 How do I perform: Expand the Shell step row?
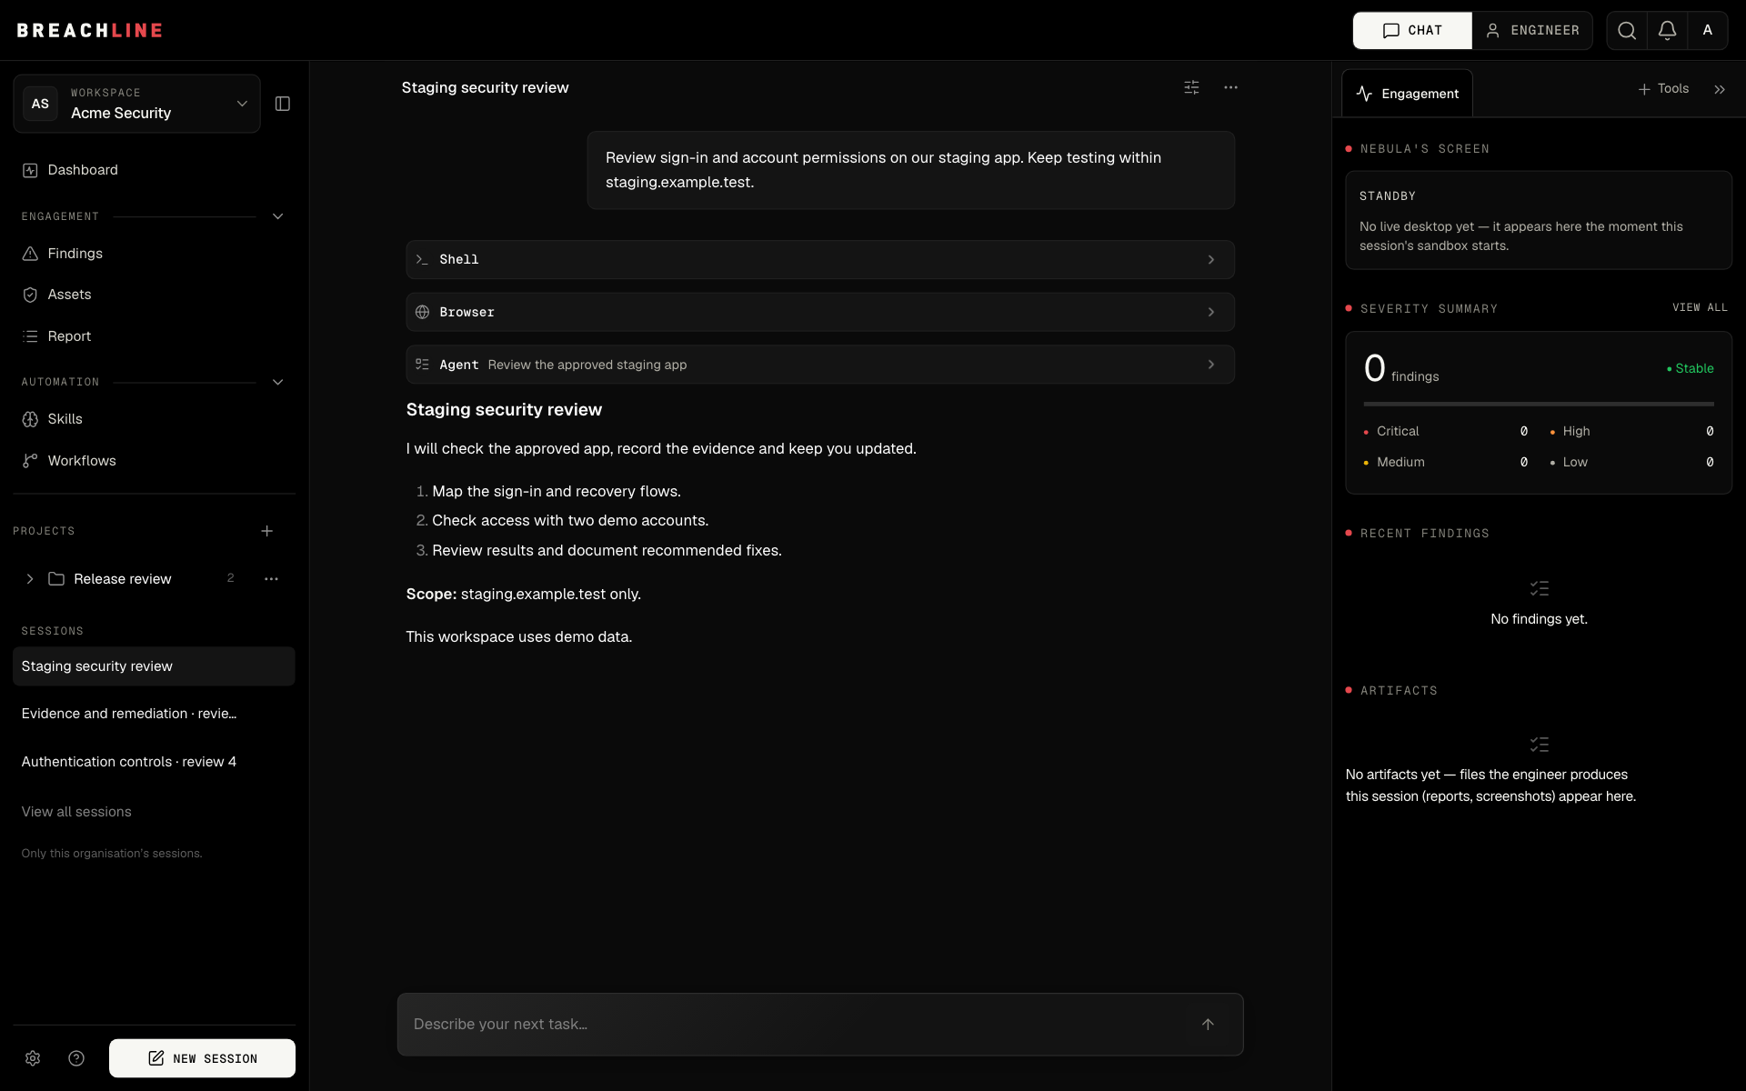click(820, 260)
